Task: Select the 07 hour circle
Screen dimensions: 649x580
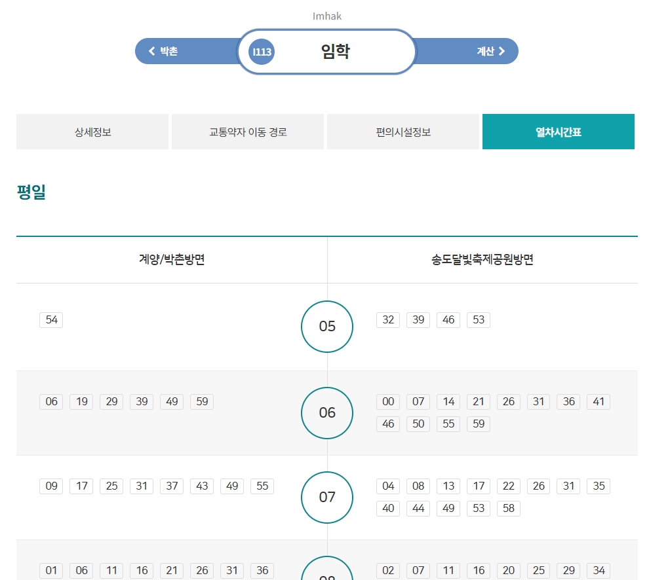Action: pyautogui.click(x=326, y=498)
